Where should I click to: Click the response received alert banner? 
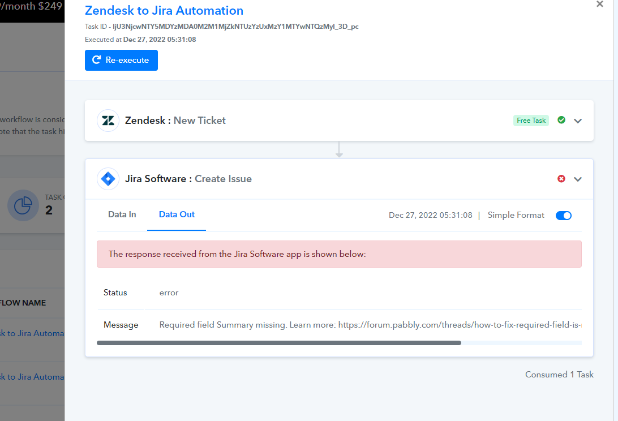[x=339, y=254]
